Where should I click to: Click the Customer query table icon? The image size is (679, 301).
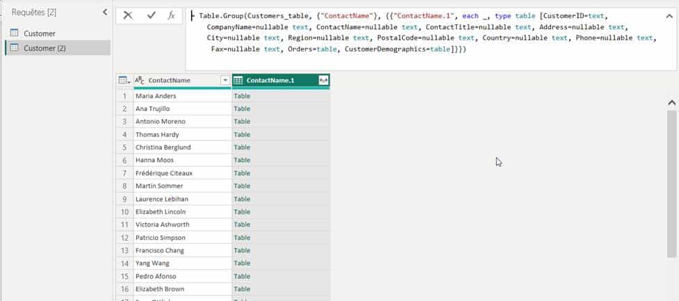pyautogui.click(x=15, y=33)
